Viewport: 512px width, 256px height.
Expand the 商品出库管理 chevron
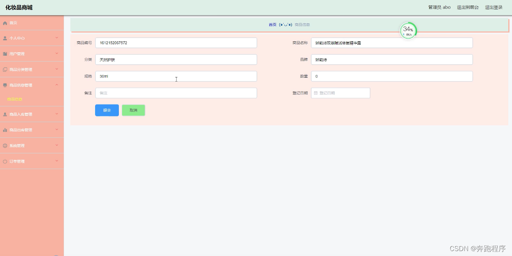57,129
